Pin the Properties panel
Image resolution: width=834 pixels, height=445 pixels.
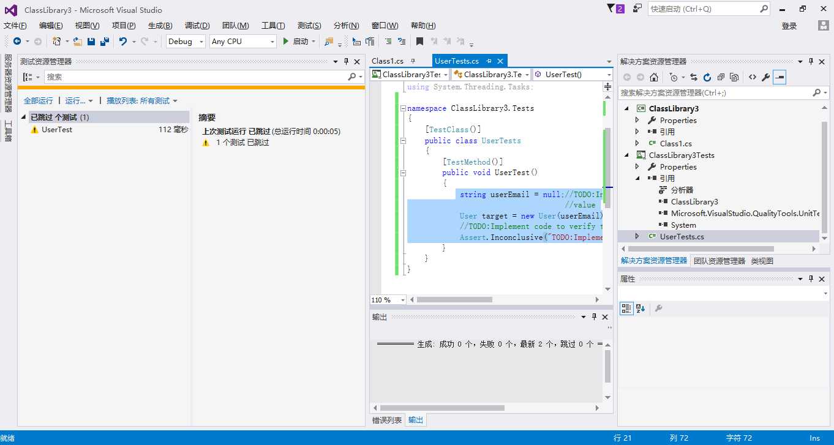pyautogui.click(x=811, y=279)
